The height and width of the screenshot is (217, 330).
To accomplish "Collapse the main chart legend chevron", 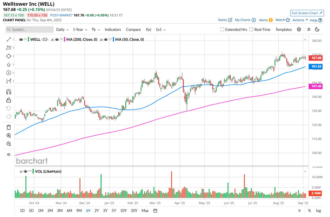I will (305, 40).
